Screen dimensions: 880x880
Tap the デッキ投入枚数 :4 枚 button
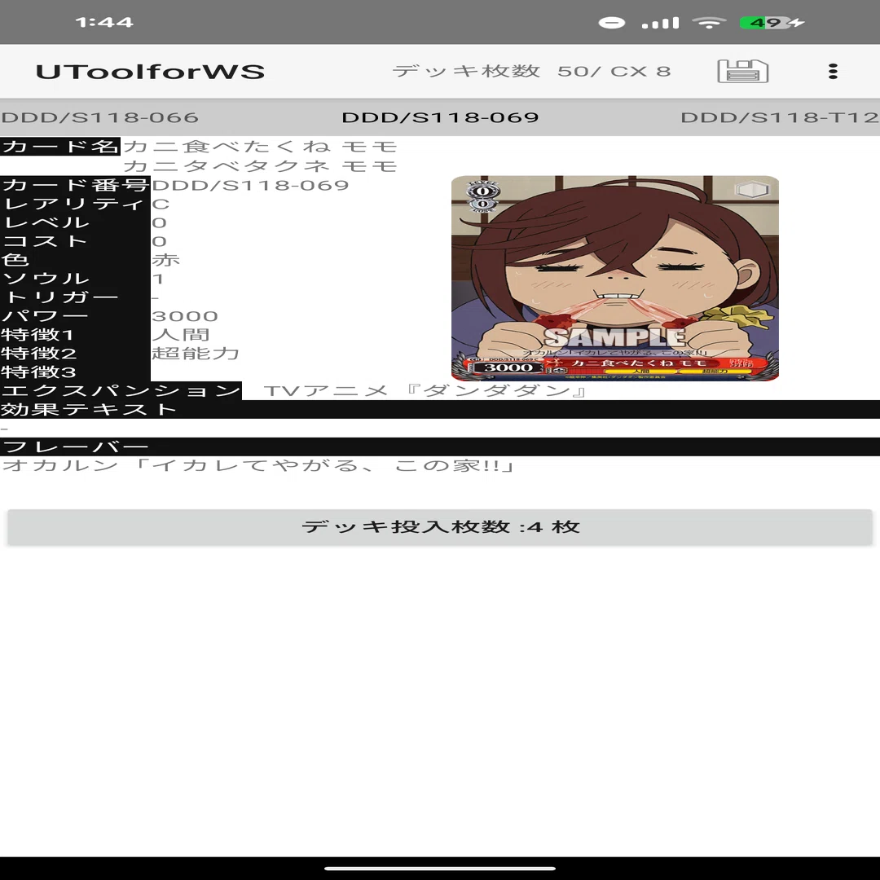click(440, 527)
